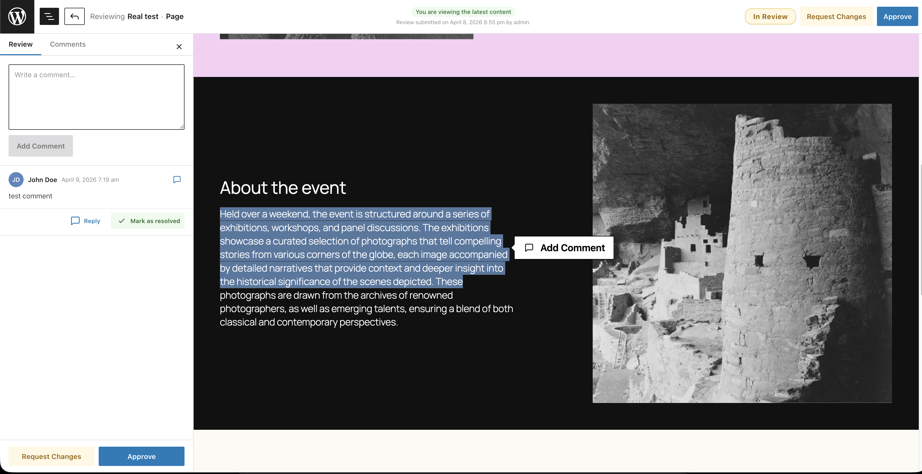
Task: Approve the page from the top toolbar
Action: pyautogui.click(x=897, y=16)
